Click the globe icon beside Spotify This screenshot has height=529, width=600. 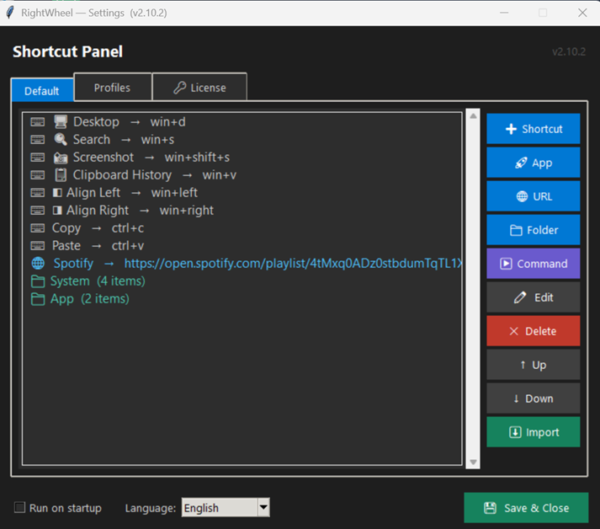(38, 264)
